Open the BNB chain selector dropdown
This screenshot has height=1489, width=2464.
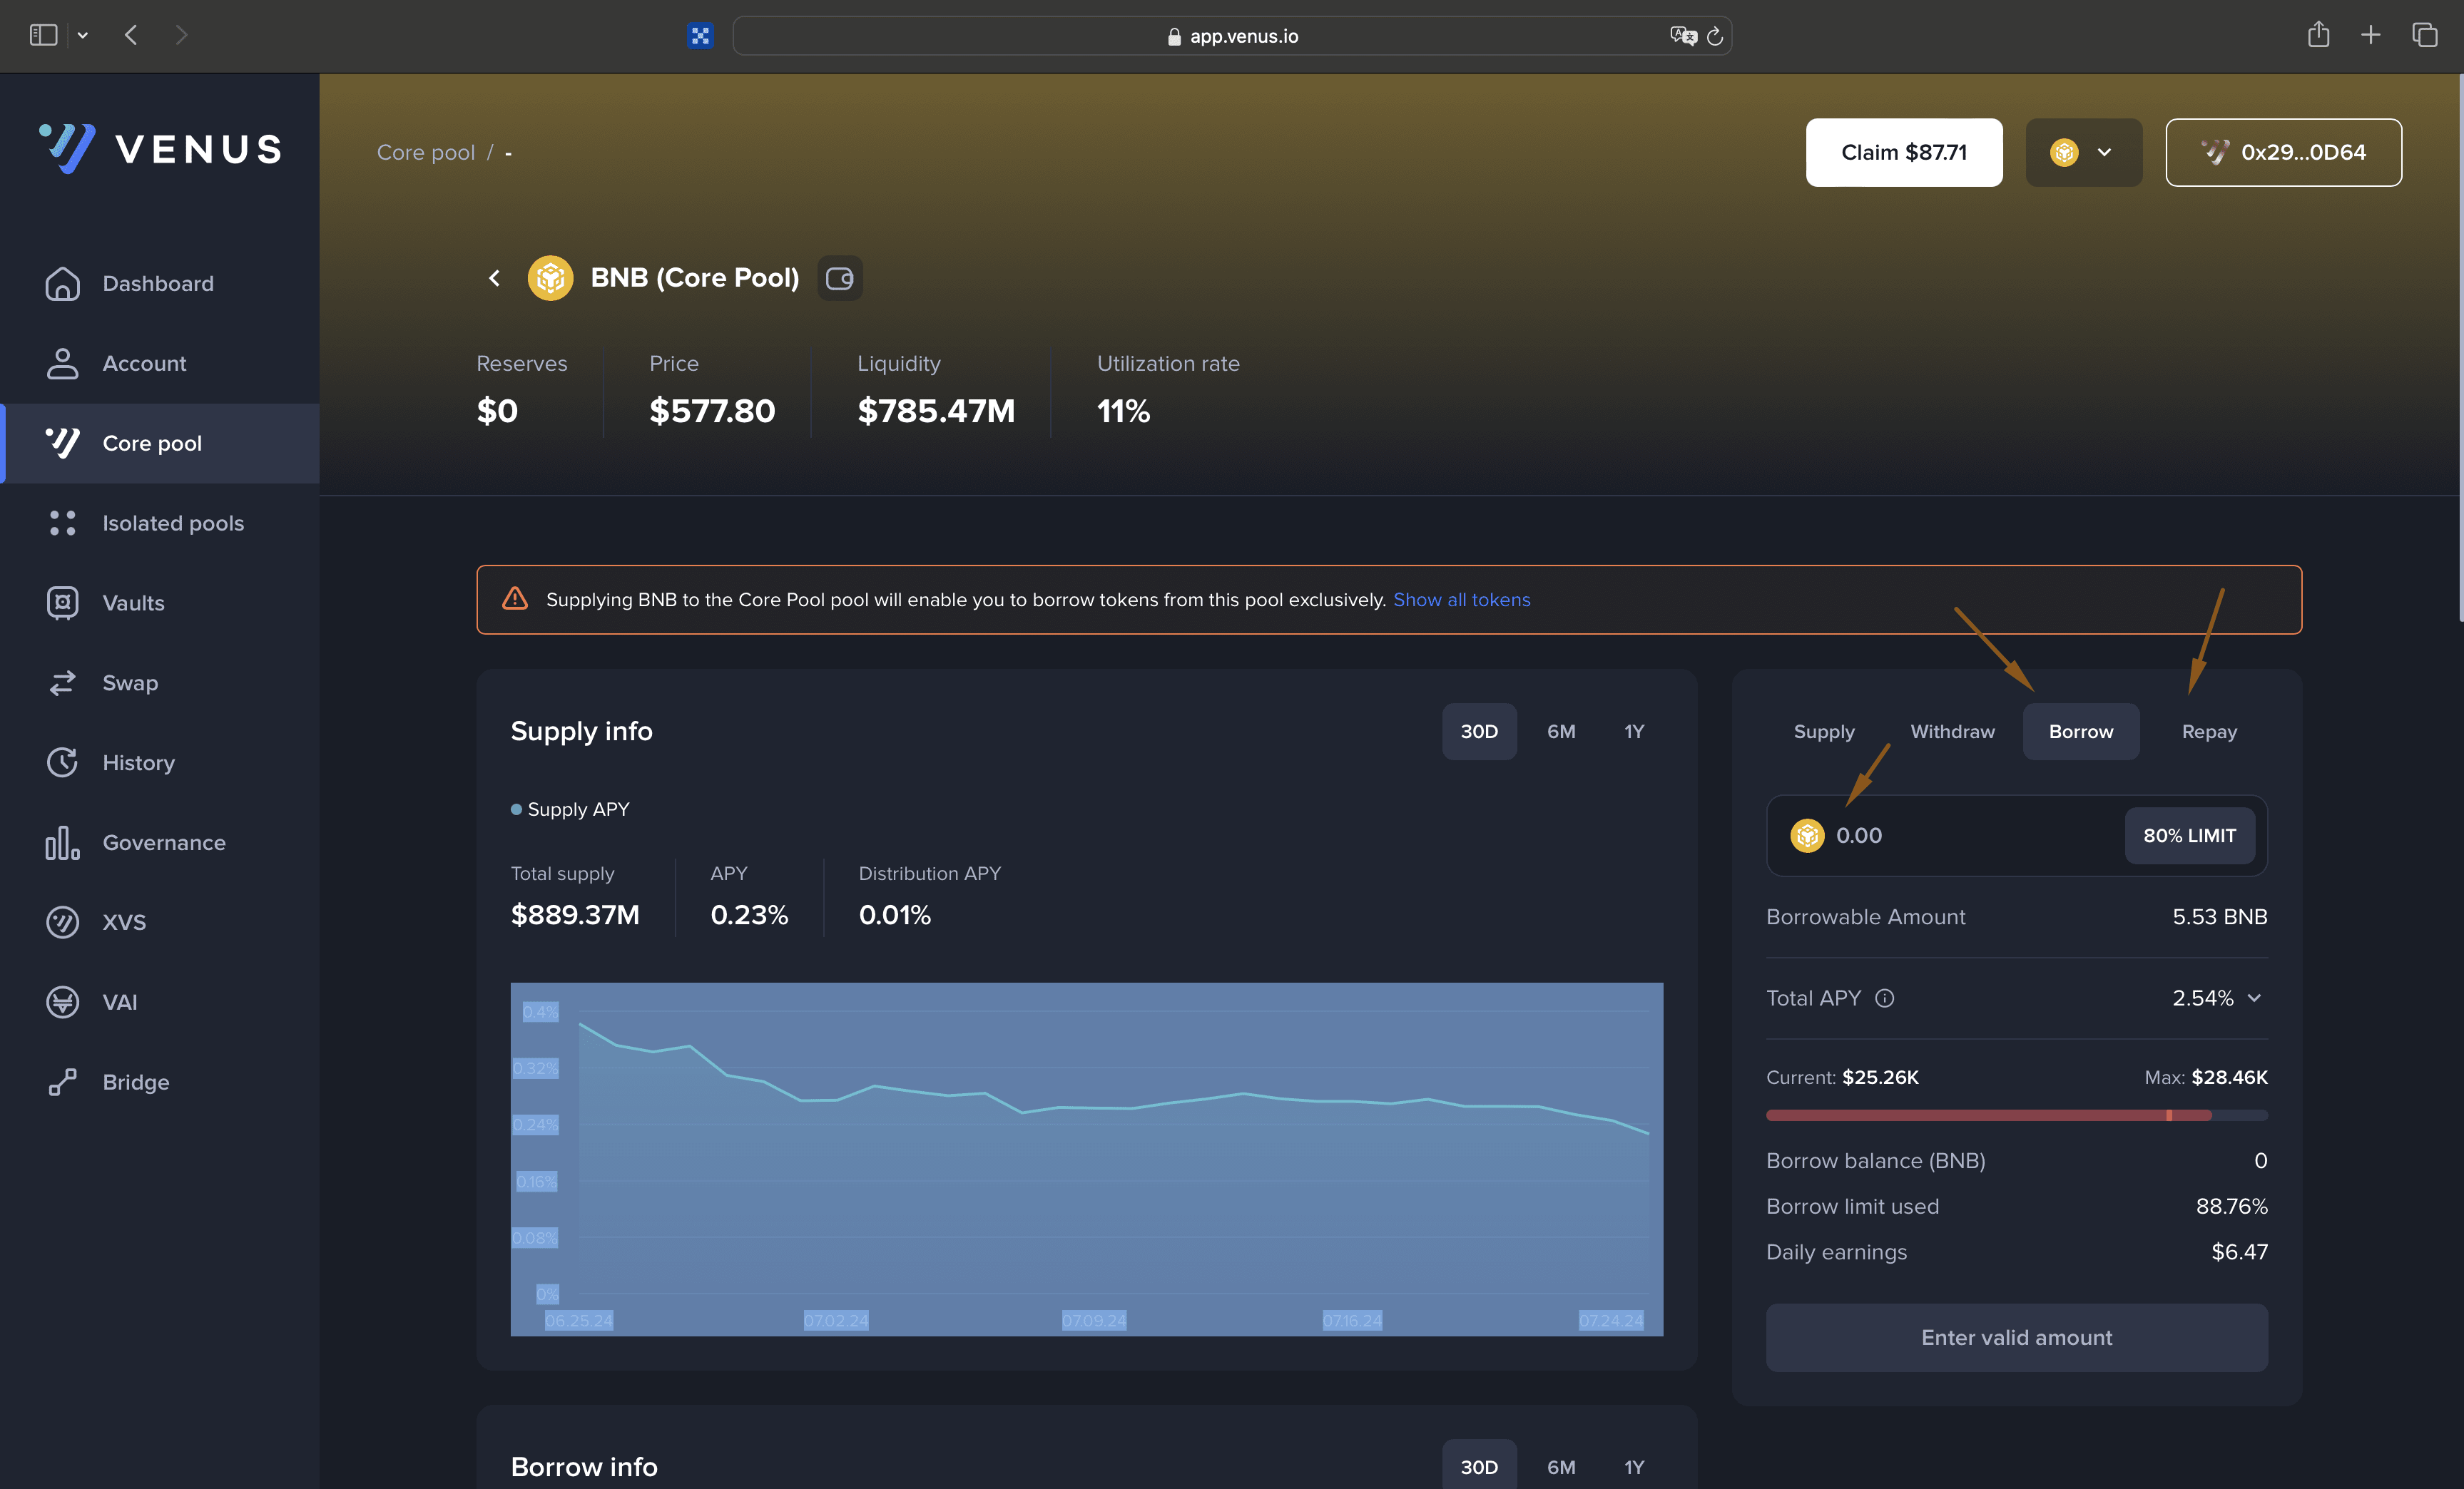tap(2083, 152)
